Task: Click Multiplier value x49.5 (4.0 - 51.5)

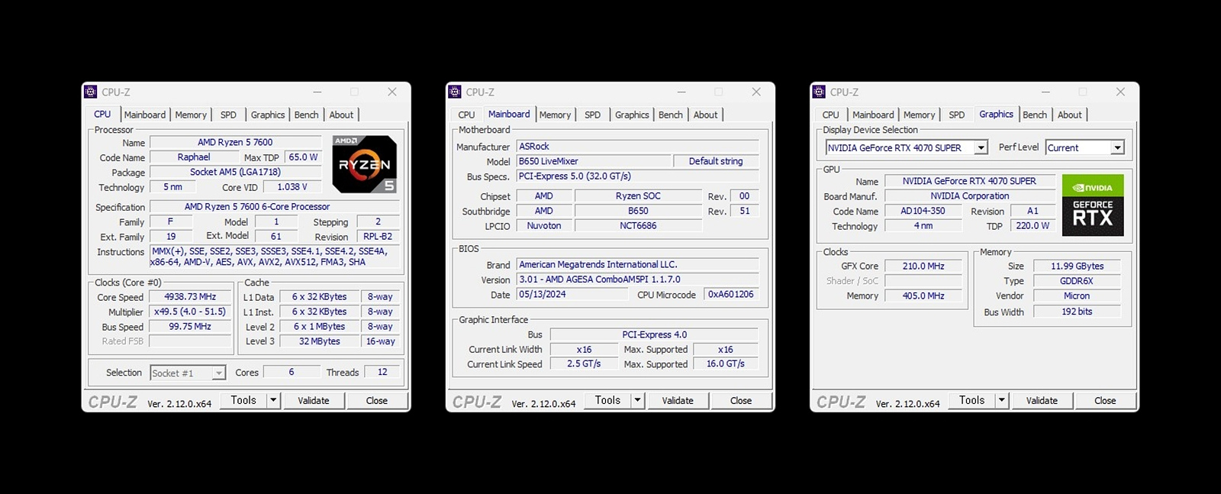Action: point(190,312)
